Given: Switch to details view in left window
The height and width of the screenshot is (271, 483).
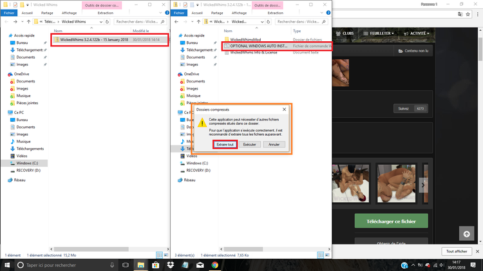Looking at the screenshot, I should [x=159, y=255].
